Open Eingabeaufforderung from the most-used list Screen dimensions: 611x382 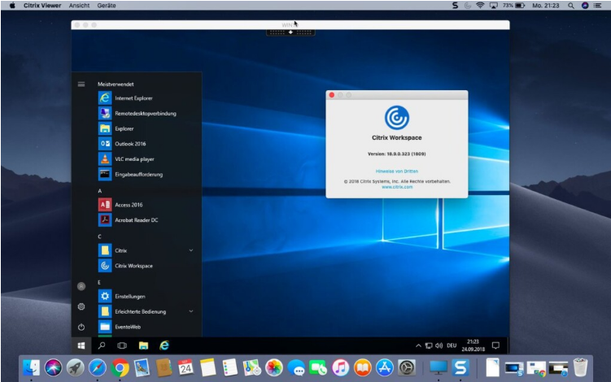(138, 174)
